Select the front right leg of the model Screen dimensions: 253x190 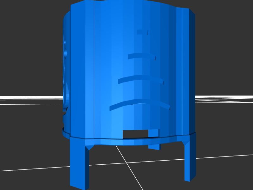(190, 158)
